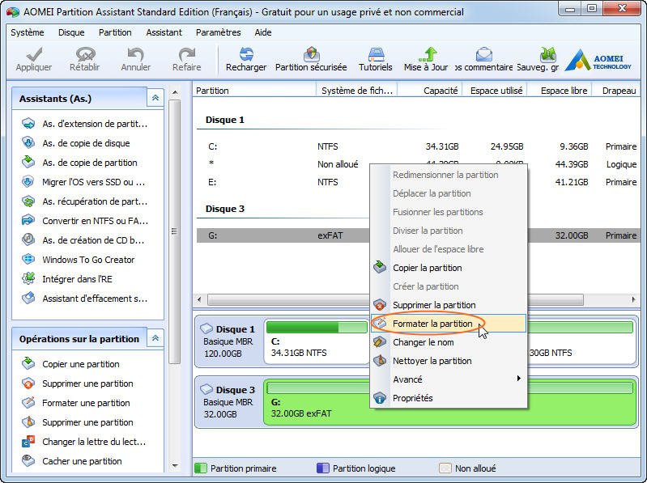Open As. de création de CD bootable
Screen dimensions: 647x483
point(83,239)
